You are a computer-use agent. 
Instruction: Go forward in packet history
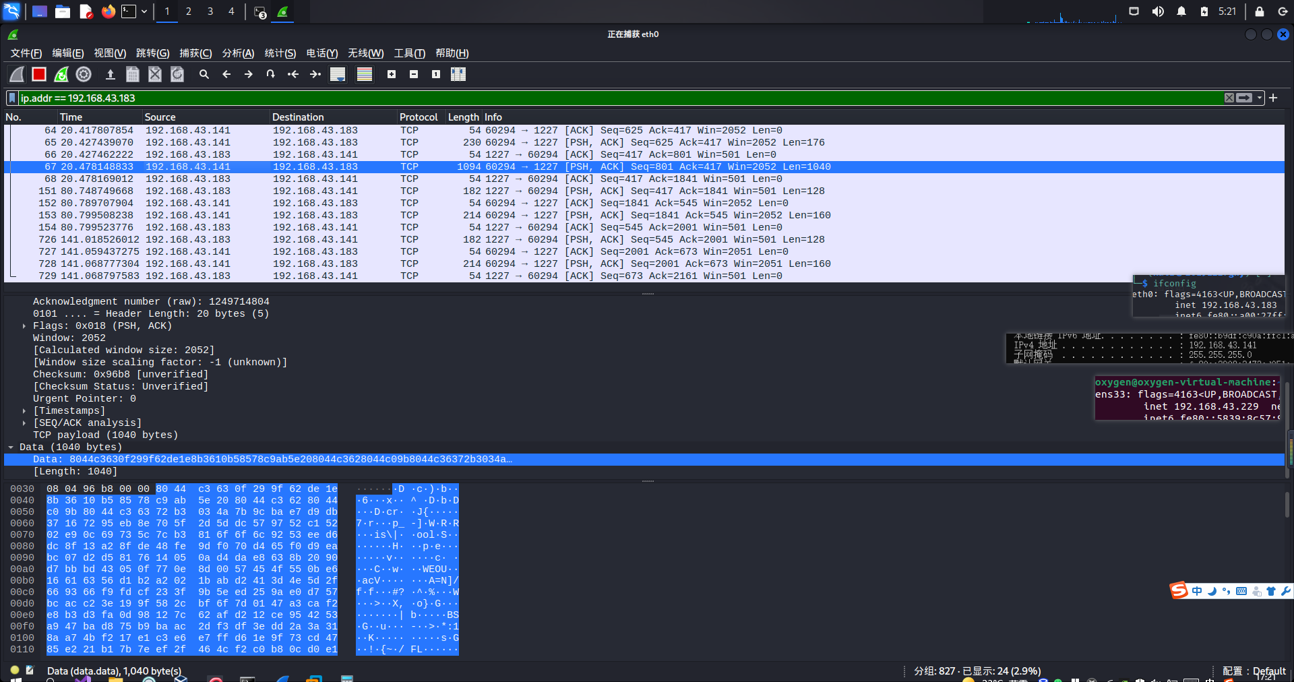(249, 74)
